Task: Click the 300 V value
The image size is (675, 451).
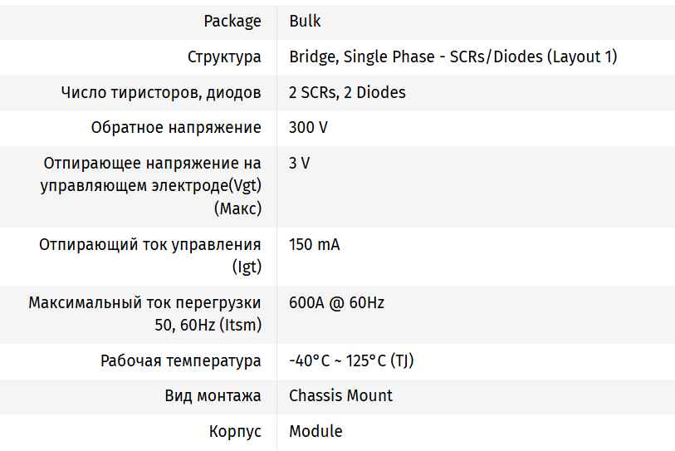Action: (x=308, y=128)
